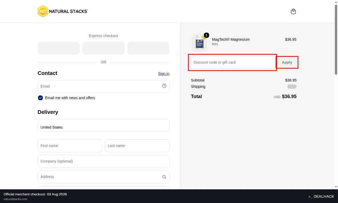Image resolution: width=338 pixels, height=203 pixels.
Task: Click the Natural Stacks logo
Action: coord(63,11)
